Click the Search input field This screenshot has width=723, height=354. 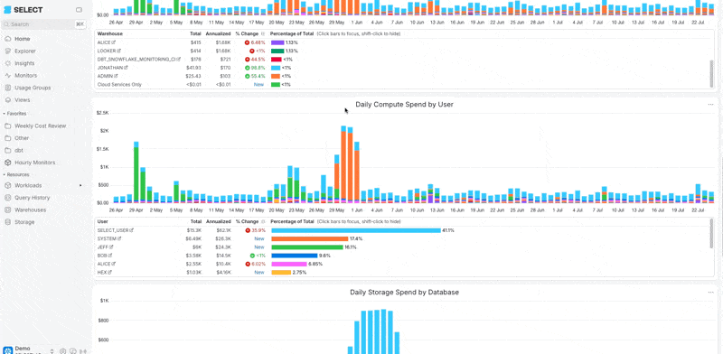coord(42,24)
